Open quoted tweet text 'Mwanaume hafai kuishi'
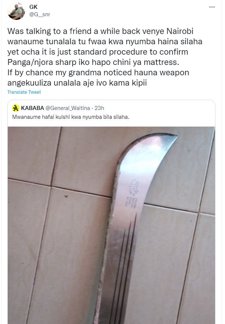 coord(71,117)
